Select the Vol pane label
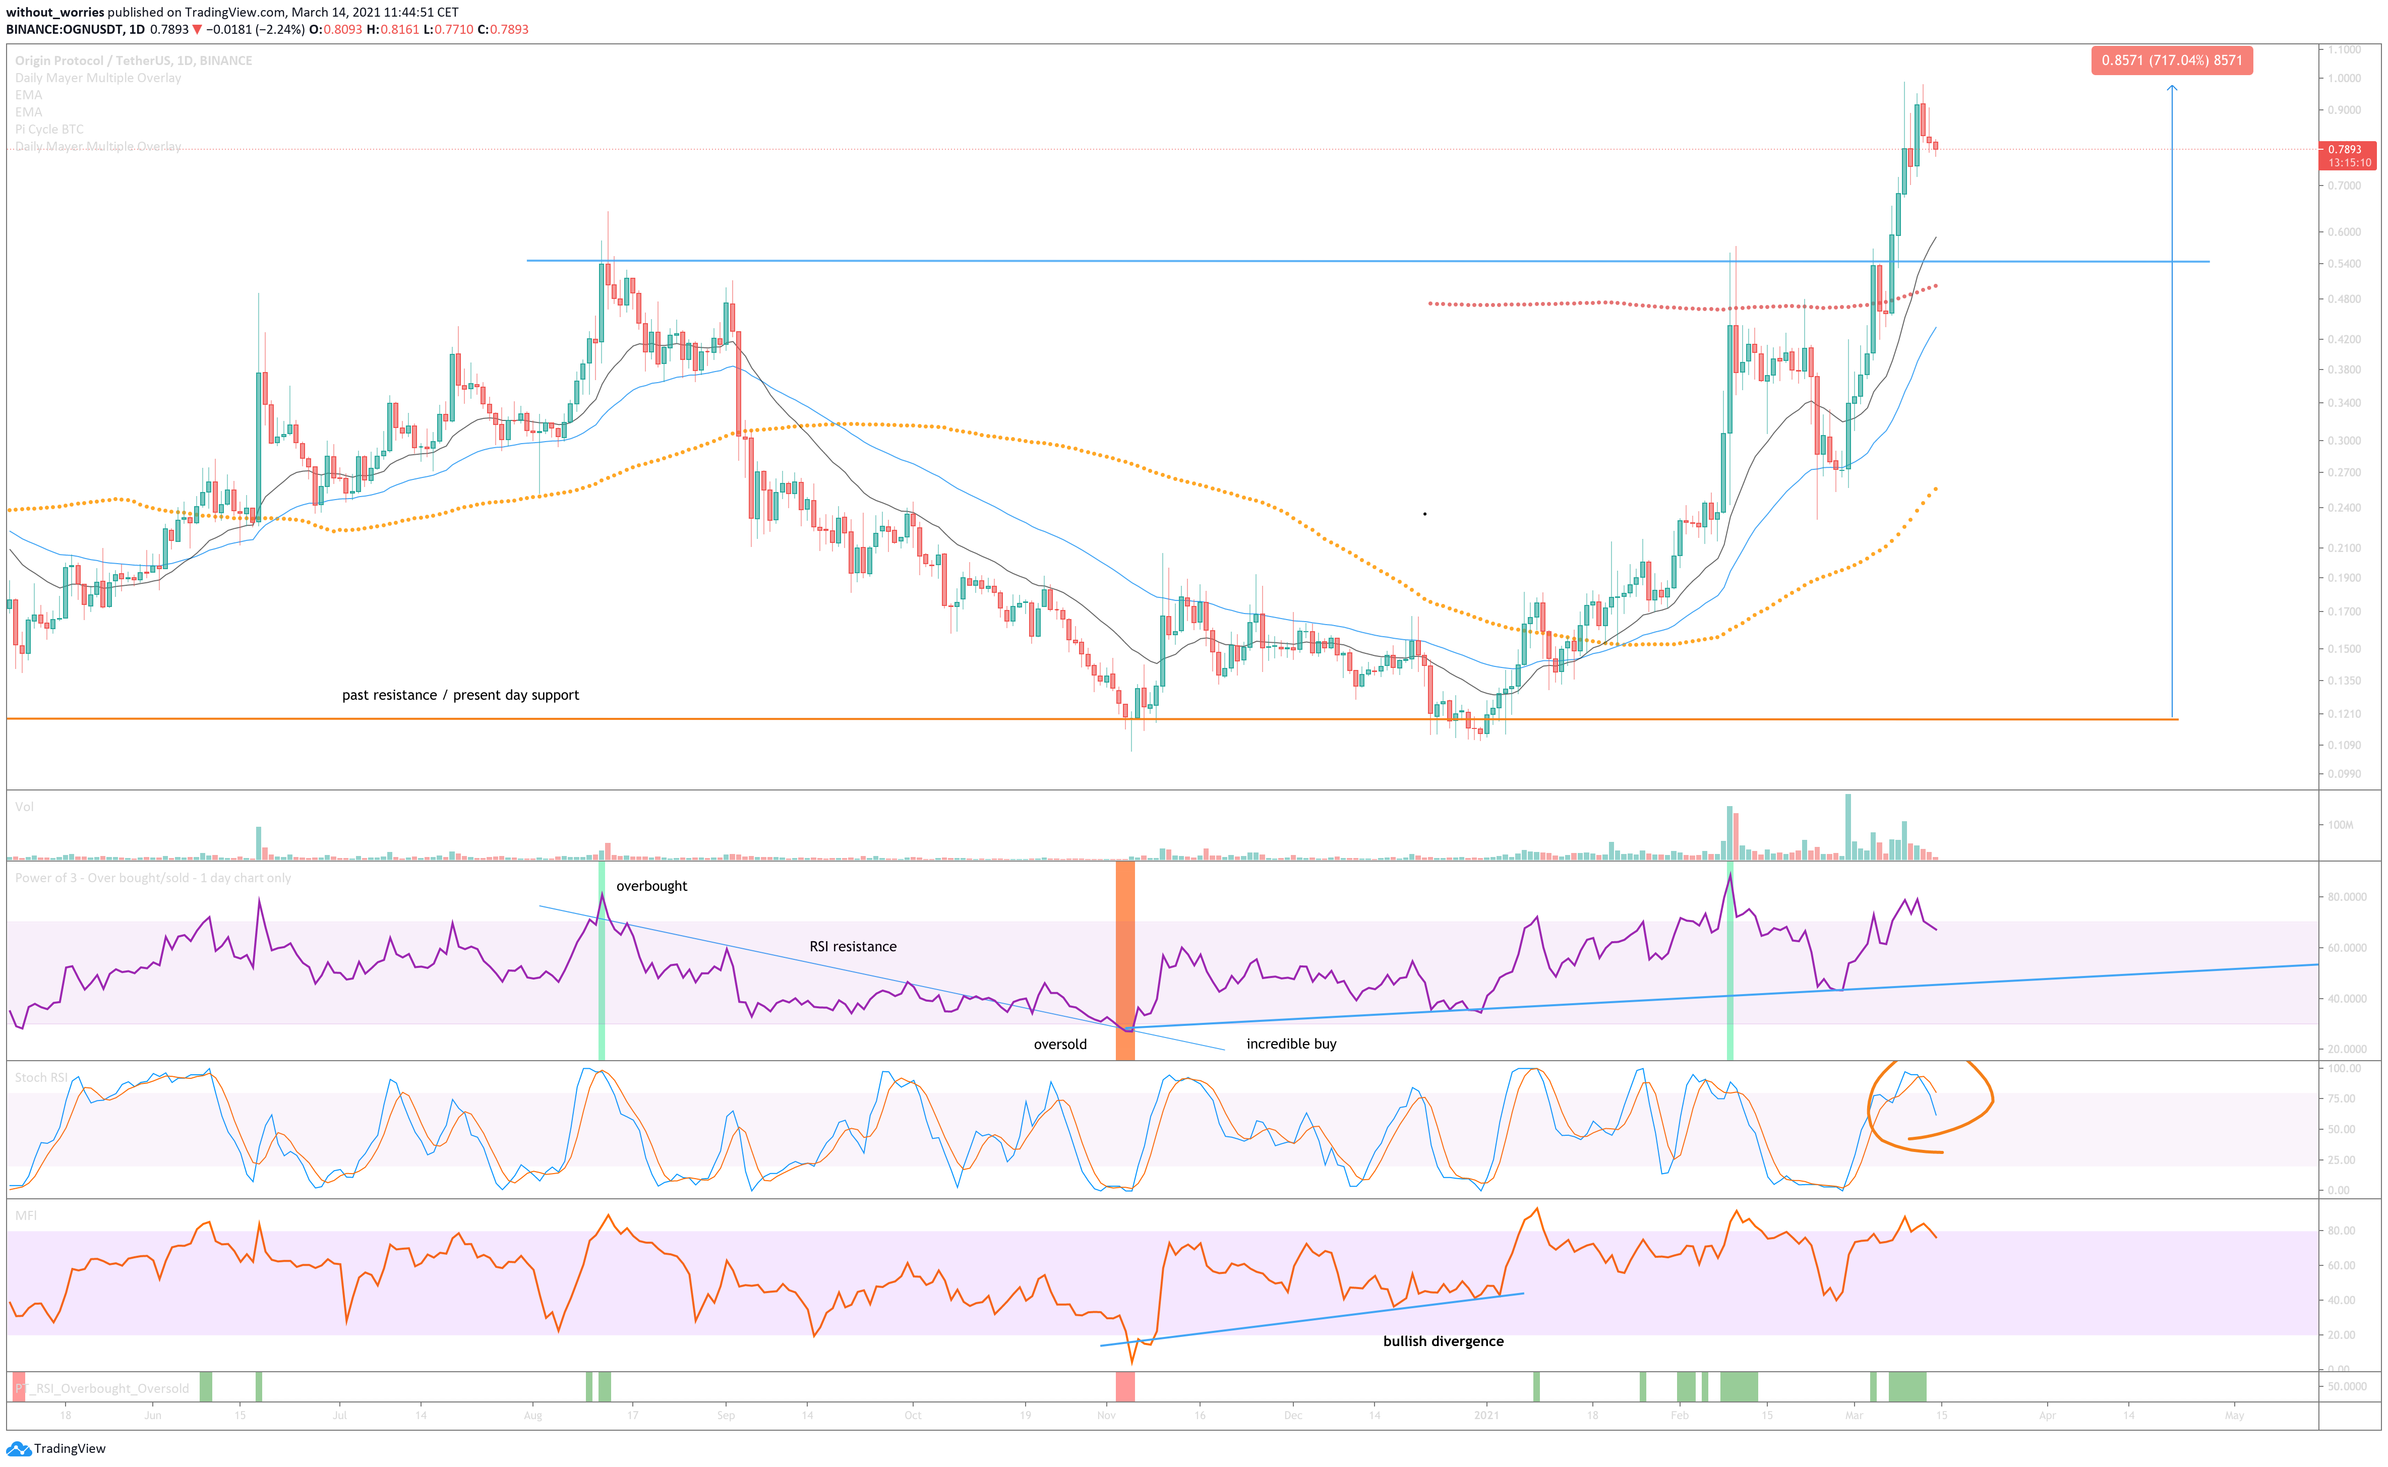This screenshot has width=2388, height=1467. tap(24, 806)
